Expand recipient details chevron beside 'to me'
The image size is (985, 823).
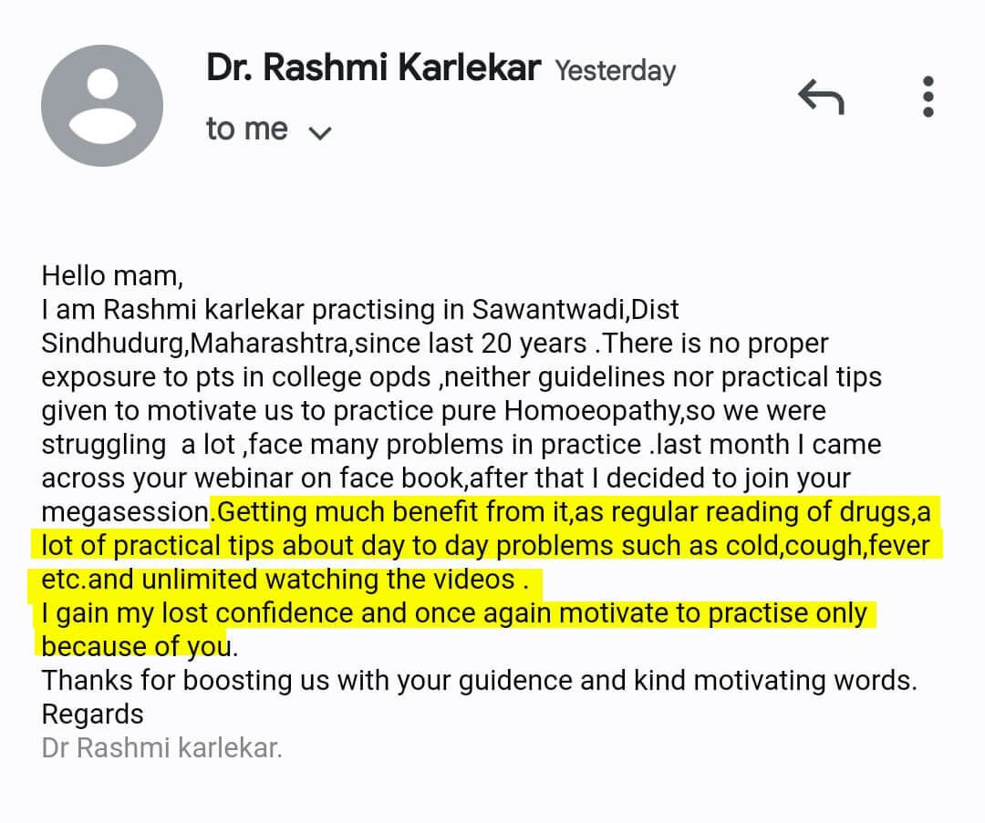point(320,133)
